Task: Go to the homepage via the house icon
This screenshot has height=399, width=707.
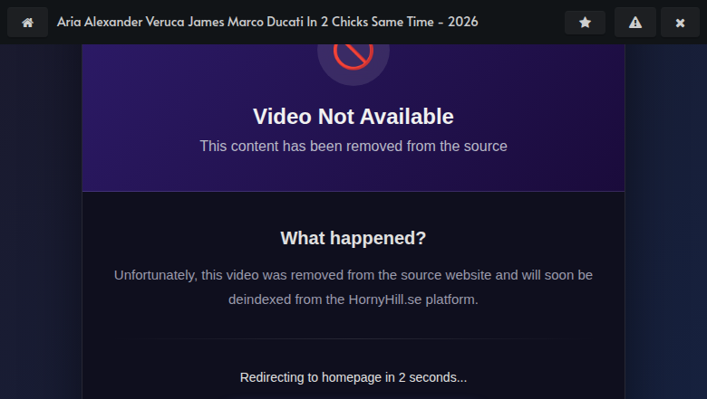Action: click(27, 22)
